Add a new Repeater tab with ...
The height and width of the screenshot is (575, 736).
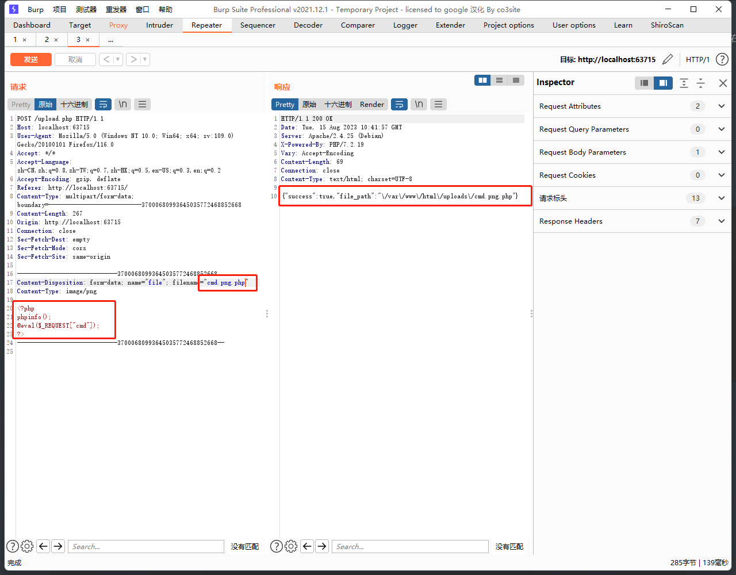coord(110,40)
